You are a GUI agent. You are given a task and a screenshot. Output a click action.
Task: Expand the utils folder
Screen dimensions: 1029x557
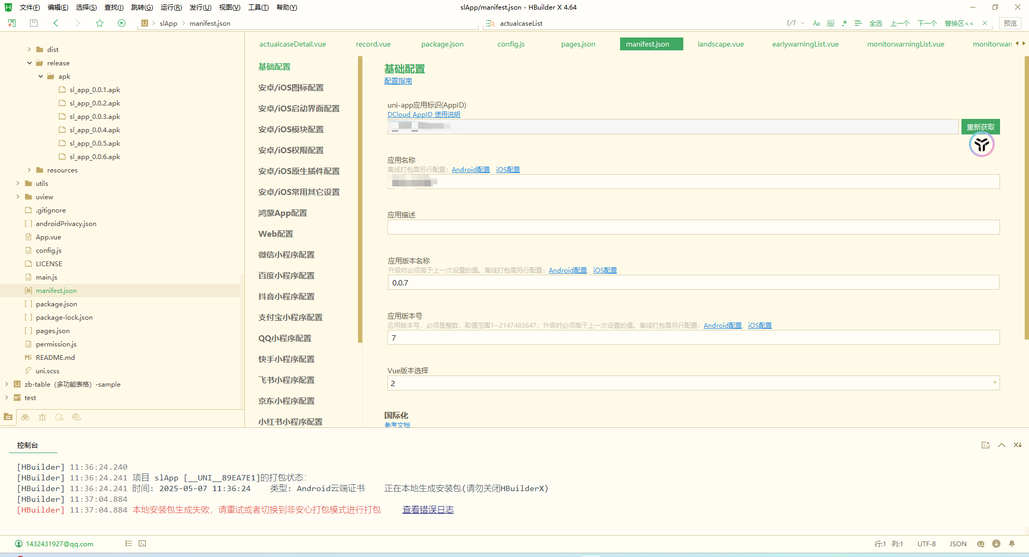(18, 183)
